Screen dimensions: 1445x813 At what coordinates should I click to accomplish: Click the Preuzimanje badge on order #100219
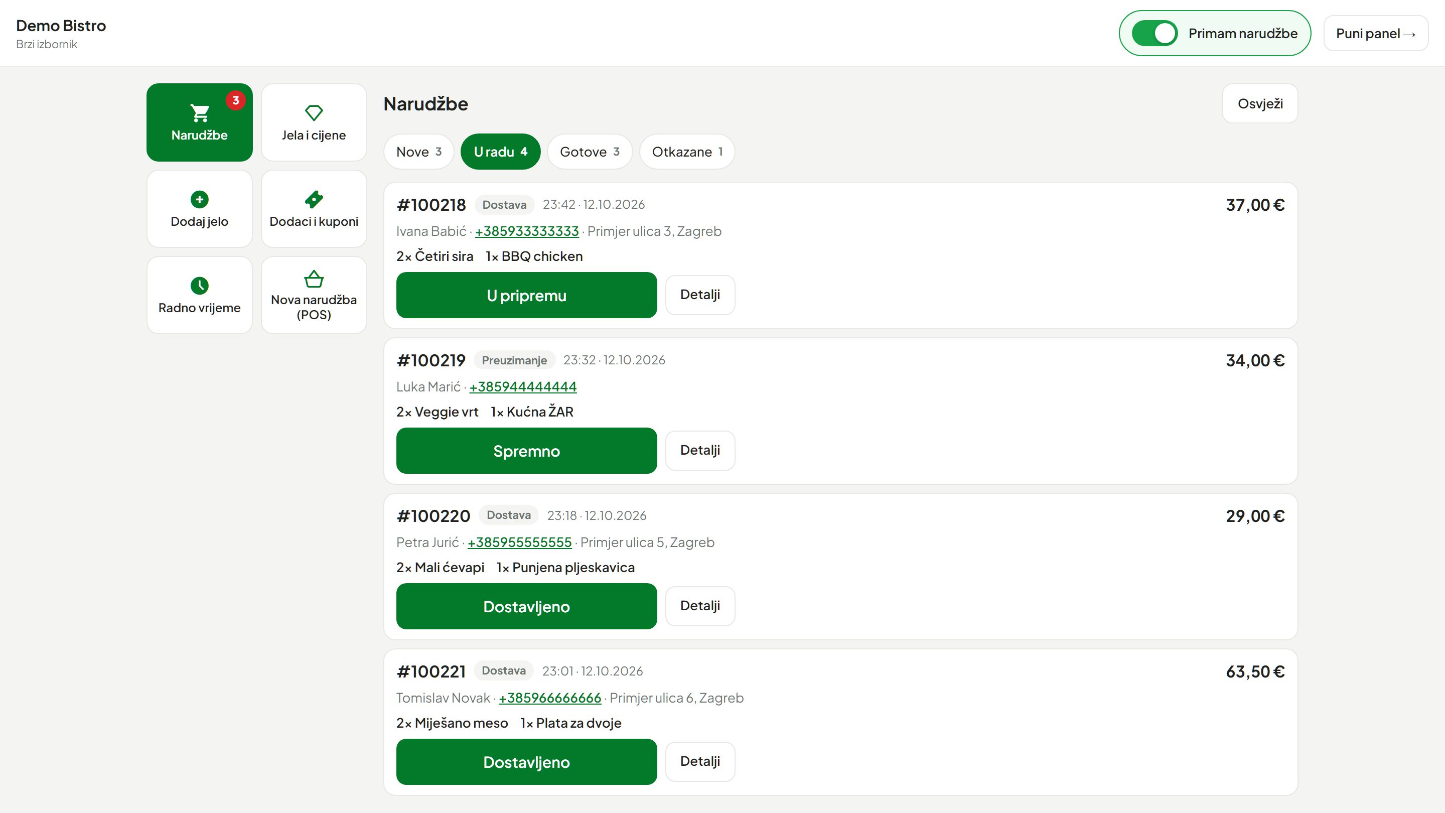coord(514,360)
